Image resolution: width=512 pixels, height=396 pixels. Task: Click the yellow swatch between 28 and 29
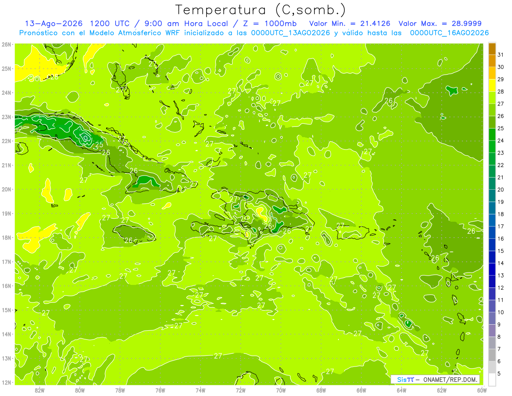[492, 85]
